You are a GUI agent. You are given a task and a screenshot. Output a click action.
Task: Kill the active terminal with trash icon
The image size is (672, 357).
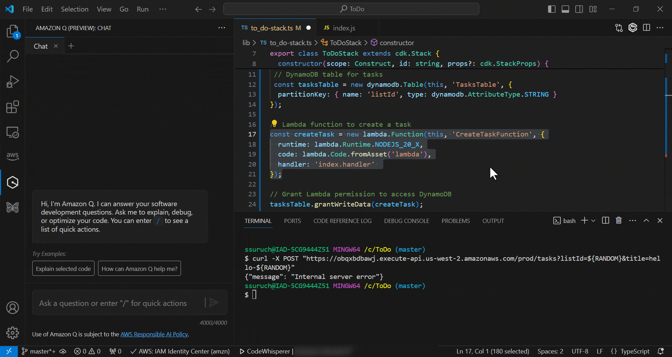pyautogui.click(x=618, y=220)
